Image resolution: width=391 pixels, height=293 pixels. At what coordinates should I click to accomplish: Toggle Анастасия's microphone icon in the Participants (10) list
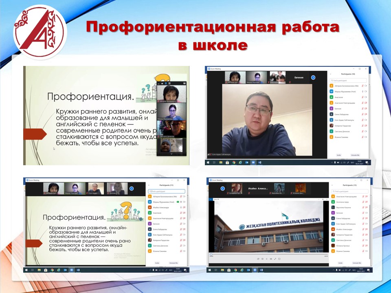click(363, 97)
